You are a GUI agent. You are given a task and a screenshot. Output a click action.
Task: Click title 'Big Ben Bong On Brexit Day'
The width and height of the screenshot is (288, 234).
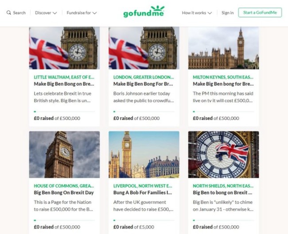click(x=64, y=192)
